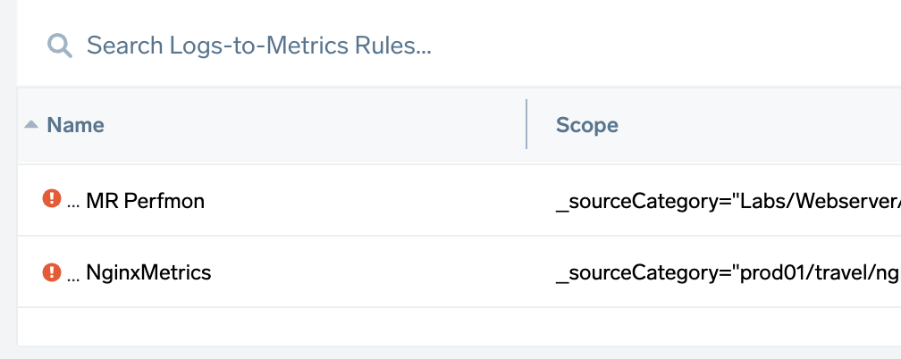Open the ellipsis menu for MR Perfmon

73,202
